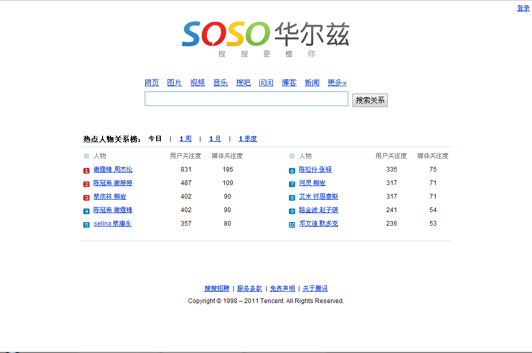The width and height of the screenshot is (532, 353).
Task: Open the 关于腾讯 page
Action: tap(315, 288)
